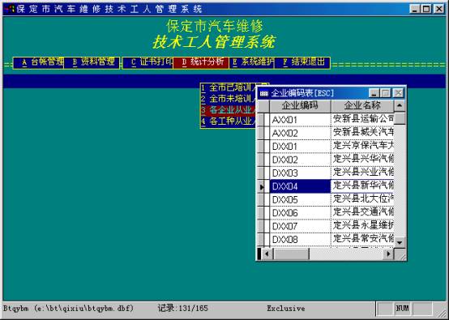
Task: Click the horizontal scrollbar right arrow
Action: 388,254
